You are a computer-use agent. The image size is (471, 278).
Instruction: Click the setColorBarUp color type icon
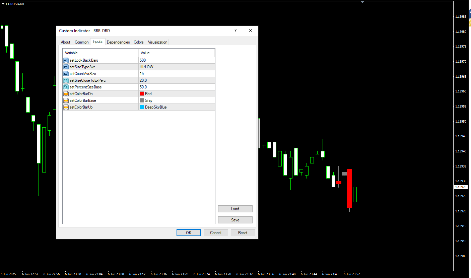(x=66, y=107)
